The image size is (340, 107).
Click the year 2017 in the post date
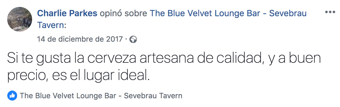115,39
